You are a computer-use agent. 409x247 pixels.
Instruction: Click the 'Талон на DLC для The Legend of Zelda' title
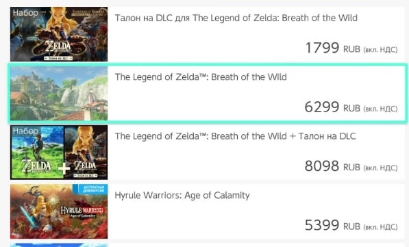[236, 18]
